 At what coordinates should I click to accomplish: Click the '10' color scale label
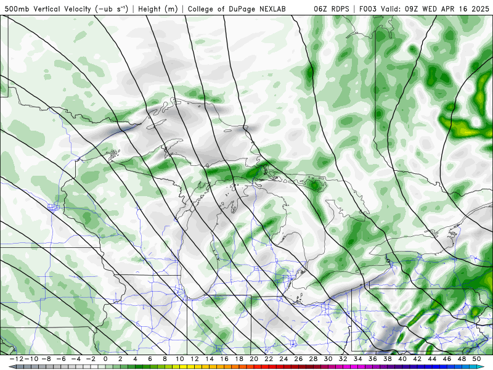(180, 359)
